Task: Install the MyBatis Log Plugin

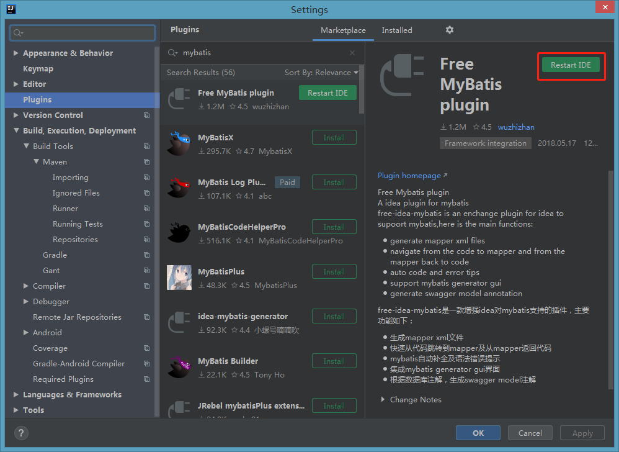Action: (x=334, y=182)
